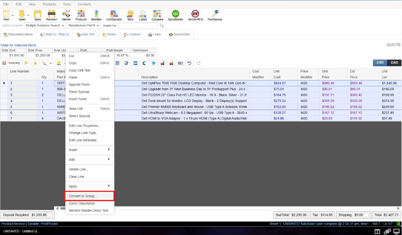This screenshot has height=235, width=402.
Task: Click the yellow highlight color tool
Action: pyautogui.click(x=58, y=63)
